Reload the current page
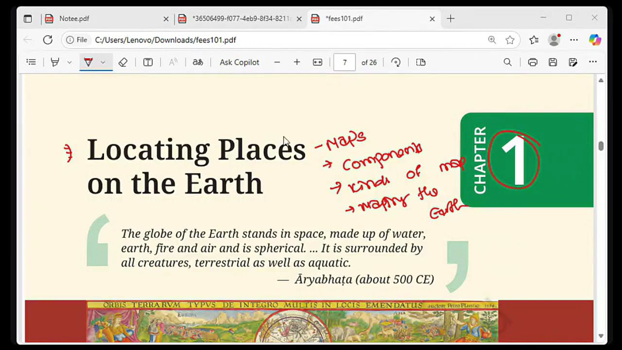 click(48, 40)
